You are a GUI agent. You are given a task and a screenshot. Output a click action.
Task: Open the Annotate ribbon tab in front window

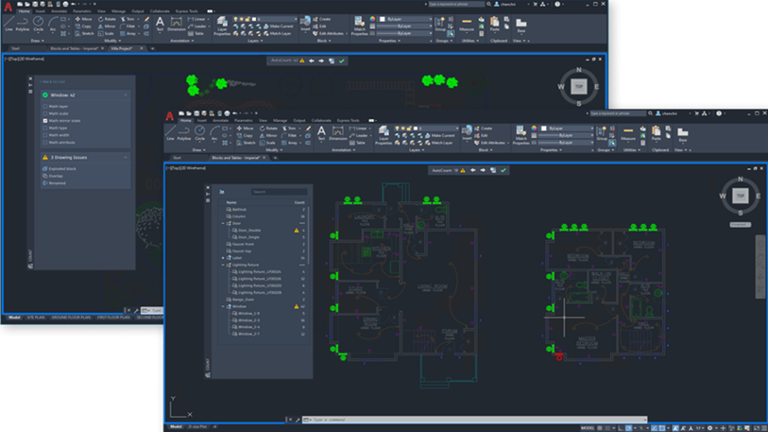(220, 121)
